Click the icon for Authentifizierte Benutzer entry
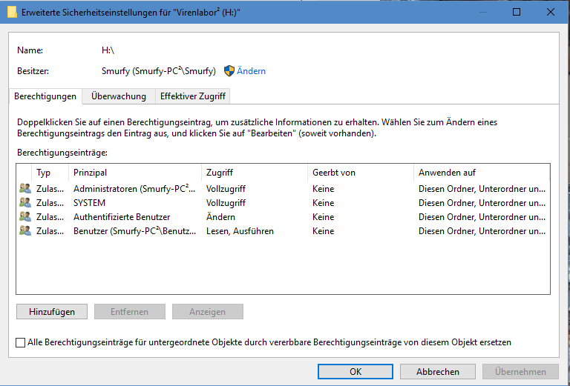570x386 pixels. [x=25, y=217]
